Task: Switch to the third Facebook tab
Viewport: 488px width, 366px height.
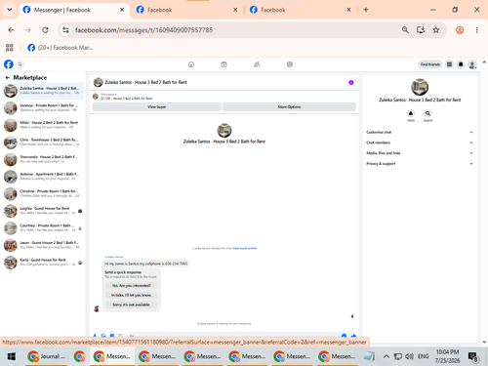Action: [x=300, y=10]
